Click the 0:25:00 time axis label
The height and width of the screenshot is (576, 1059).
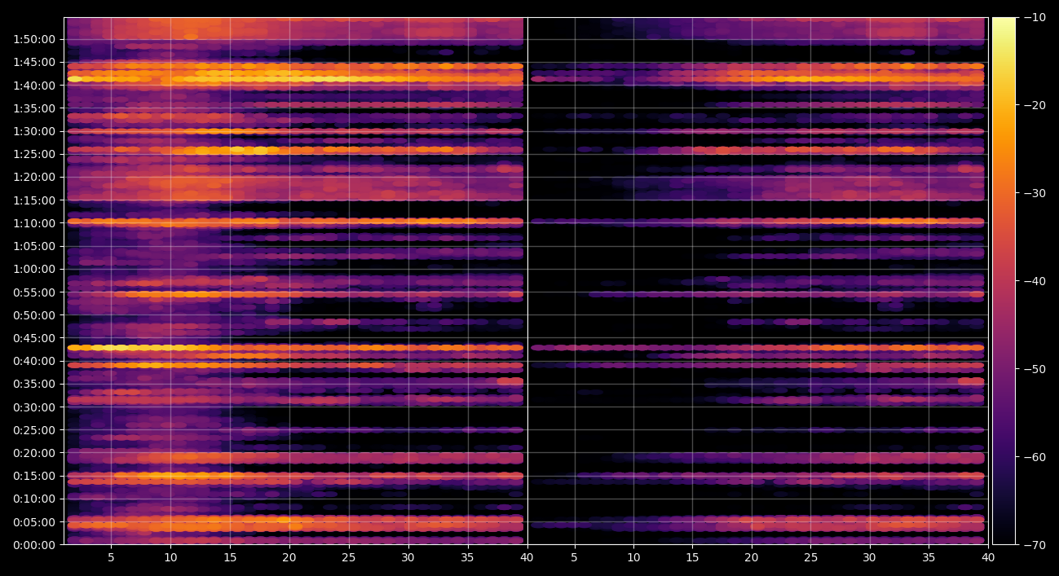(x=33, y=430)
